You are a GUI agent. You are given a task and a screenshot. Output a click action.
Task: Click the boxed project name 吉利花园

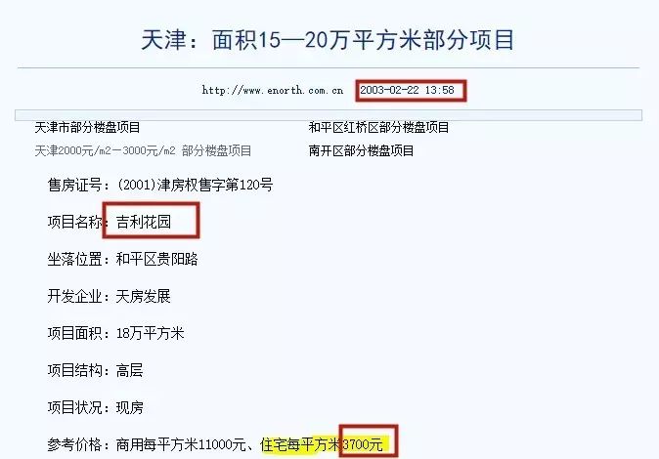coord(144,222)
